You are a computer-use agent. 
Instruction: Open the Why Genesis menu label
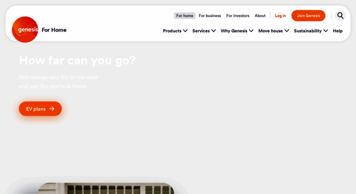pyautogui.click(x=234, y=31)
